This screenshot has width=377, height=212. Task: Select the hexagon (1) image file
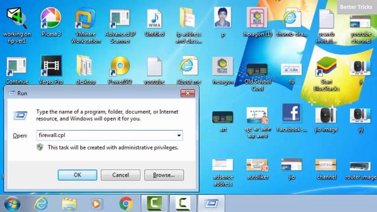tap(257, 22)
